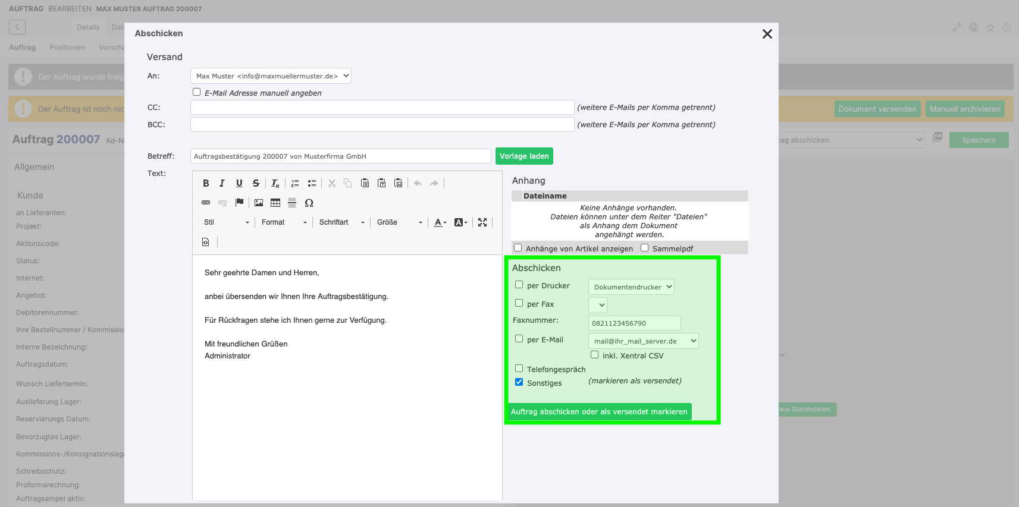The height and width of the screenshot is (507, 1019).
Task: Apply strikethrough formatting to text
Action: (256, 183)
